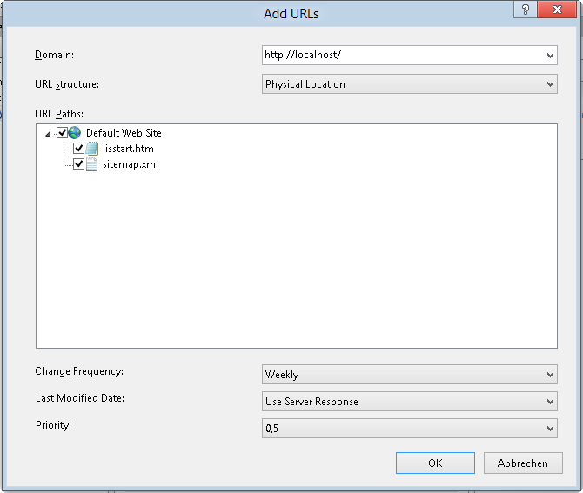The height and width of the screenshot is (493, 583).
Task: Confirm with the OK button
Action: click(435, 463)
